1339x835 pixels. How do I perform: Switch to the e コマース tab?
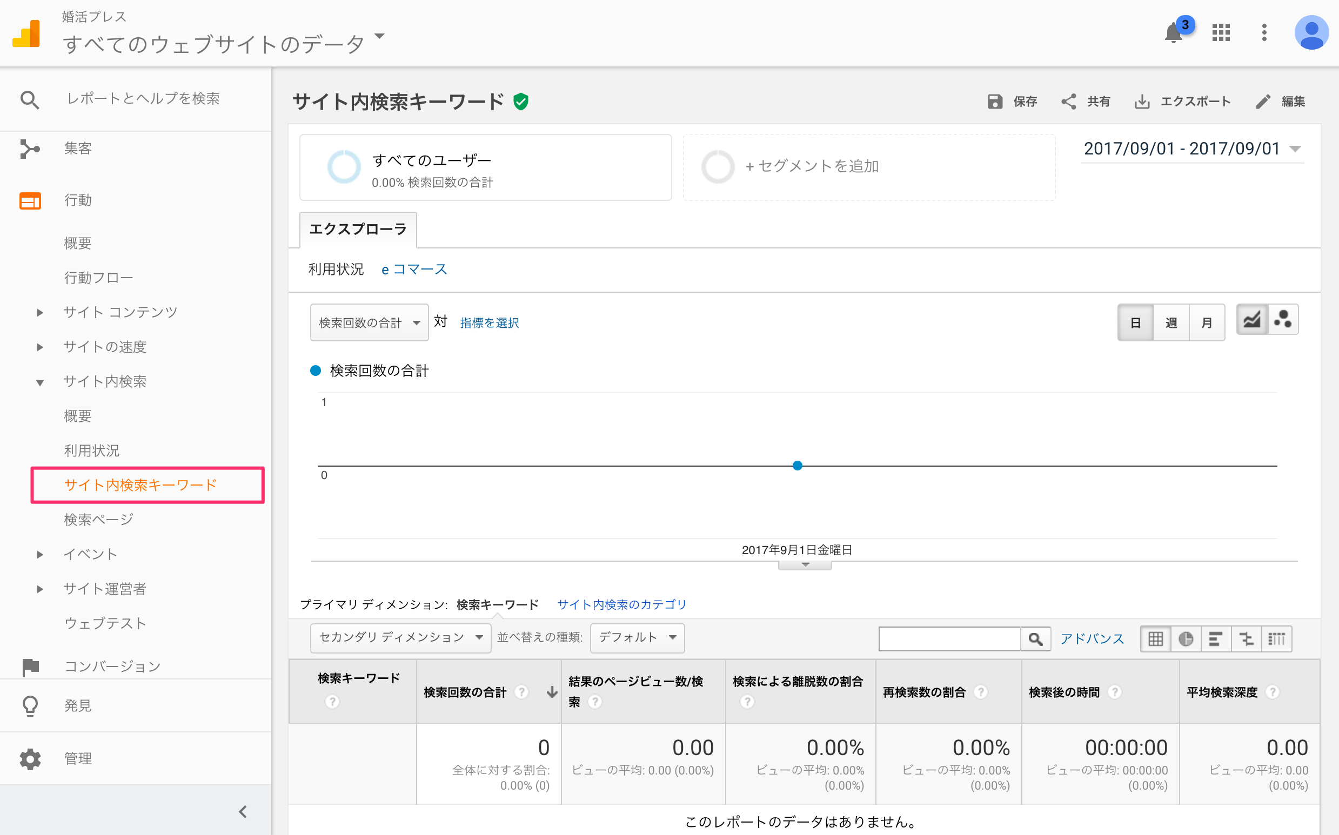pos(414,269)
